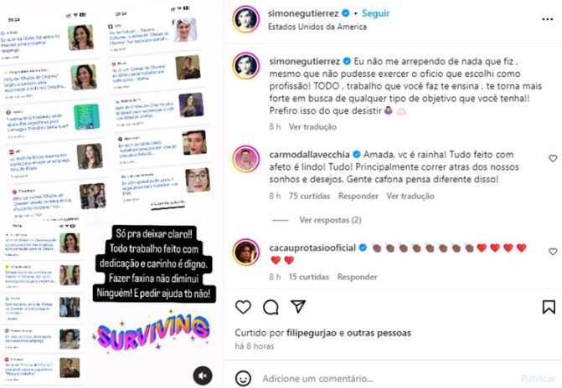Reply to carmodallavecchia's comment
The height and width of the screenshot is (388, 562).
click(x=358, y=196)
